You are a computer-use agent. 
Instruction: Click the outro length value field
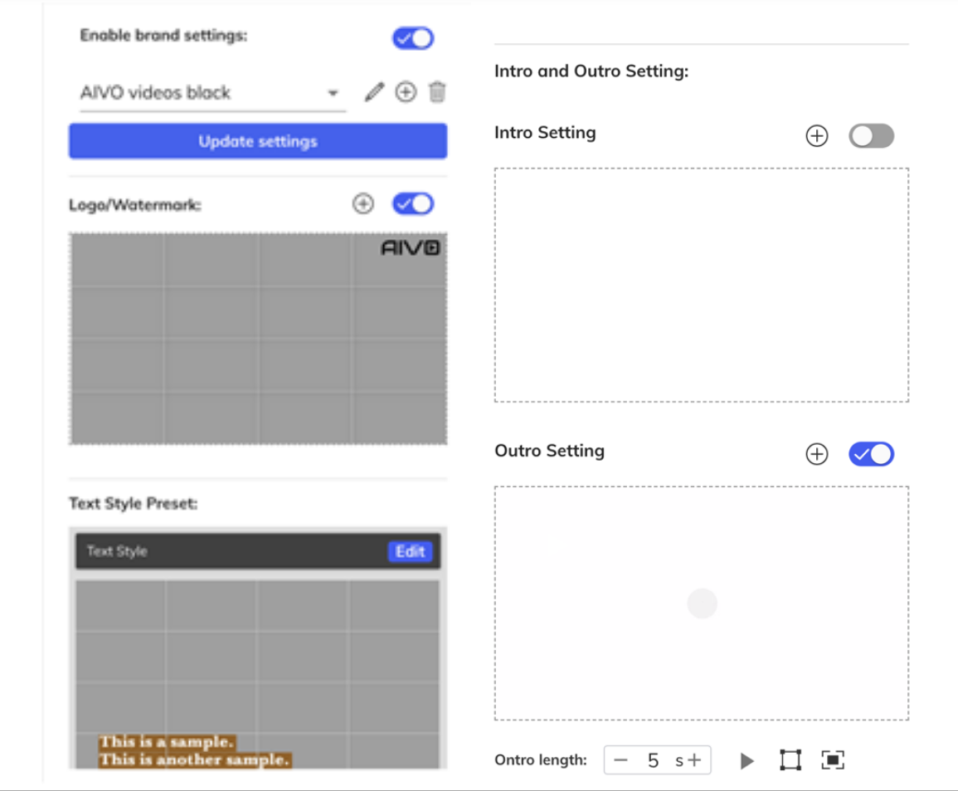coord(654,760)
